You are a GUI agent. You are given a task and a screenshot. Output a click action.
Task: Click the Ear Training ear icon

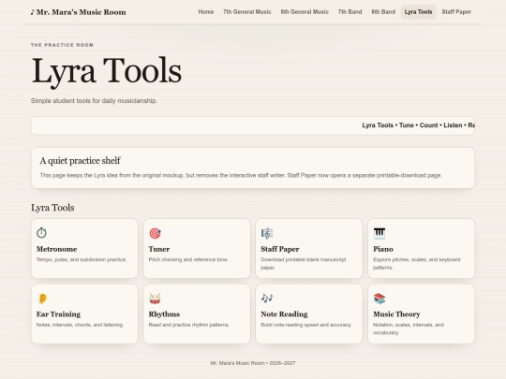[42, 299]
